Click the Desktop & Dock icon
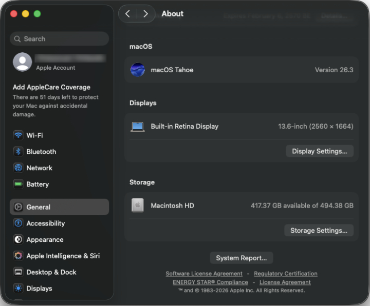Image resolution: width=370 pixels, height=306 pixels. pos(18,272)
